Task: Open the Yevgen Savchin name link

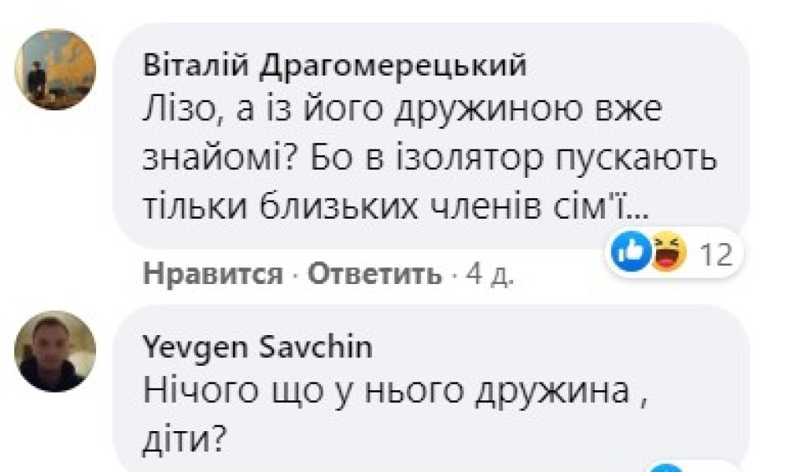Action: click(x=259, y=348)
